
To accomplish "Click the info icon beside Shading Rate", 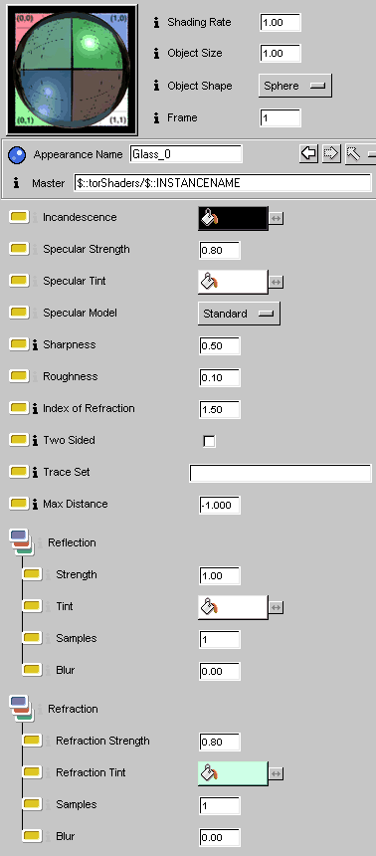I will (157, 22).
